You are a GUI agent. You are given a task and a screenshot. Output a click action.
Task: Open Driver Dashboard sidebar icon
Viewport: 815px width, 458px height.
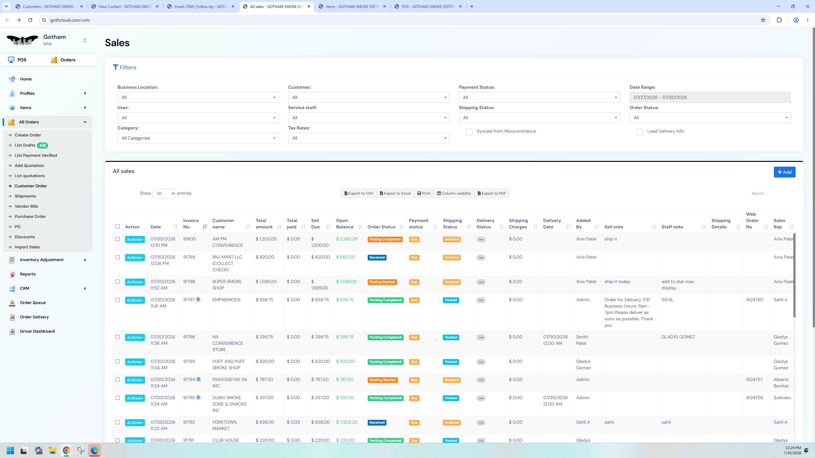coord(12,331)
